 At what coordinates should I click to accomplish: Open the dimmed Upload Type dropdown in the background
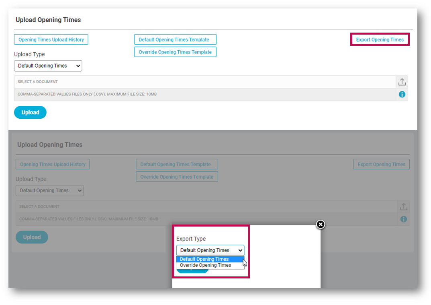click(x=49, y=191)
